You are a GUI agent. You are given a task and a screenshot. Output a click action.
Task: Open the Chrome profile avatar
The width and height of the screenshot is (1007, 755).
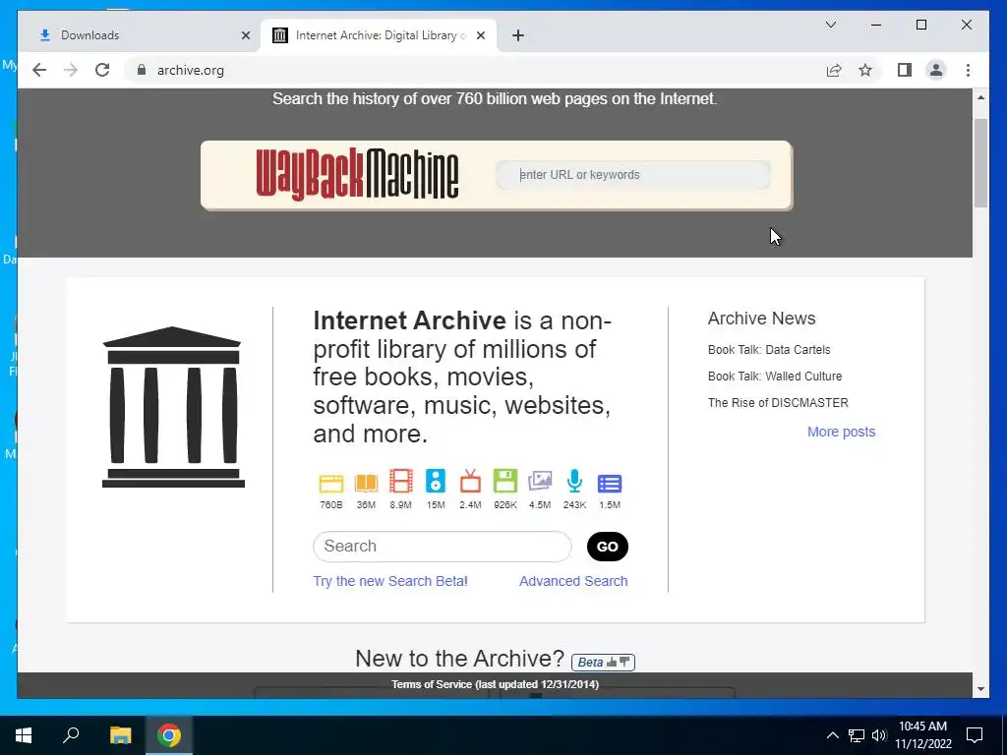(936, 70)
